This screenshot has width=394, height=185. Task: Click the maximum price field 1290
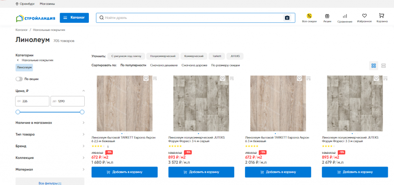pyautogui.click(x=68, y=101)
